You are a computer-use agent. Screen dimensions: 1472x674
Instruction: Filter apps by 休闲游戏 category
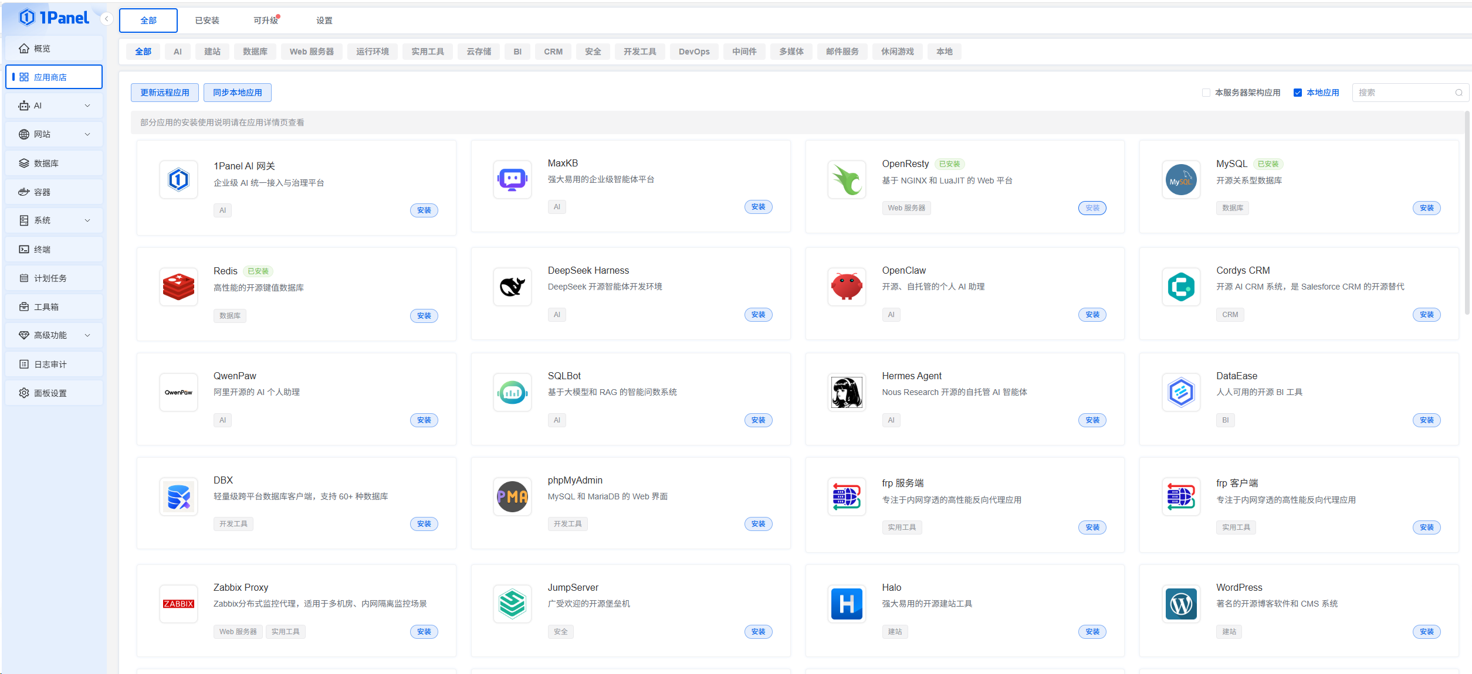coord(898,52)
